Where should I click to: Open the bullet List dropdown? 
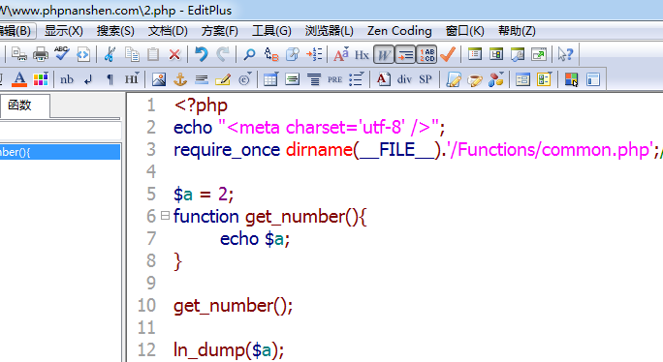click(357, 79)
